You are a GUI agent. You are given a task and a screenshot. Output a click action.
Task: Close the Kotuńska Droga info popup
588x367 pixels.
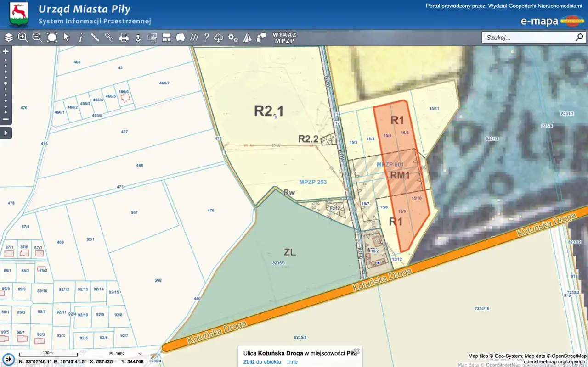click(x=356, y=351)
